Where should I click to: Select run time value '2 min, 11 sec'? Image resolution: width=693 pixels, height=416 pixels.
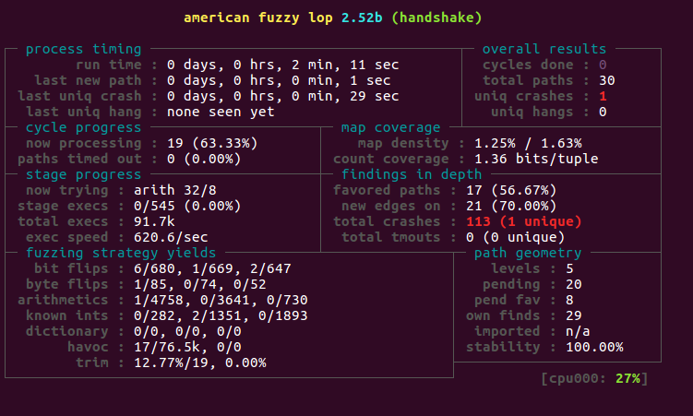click(x=345, y=65)
